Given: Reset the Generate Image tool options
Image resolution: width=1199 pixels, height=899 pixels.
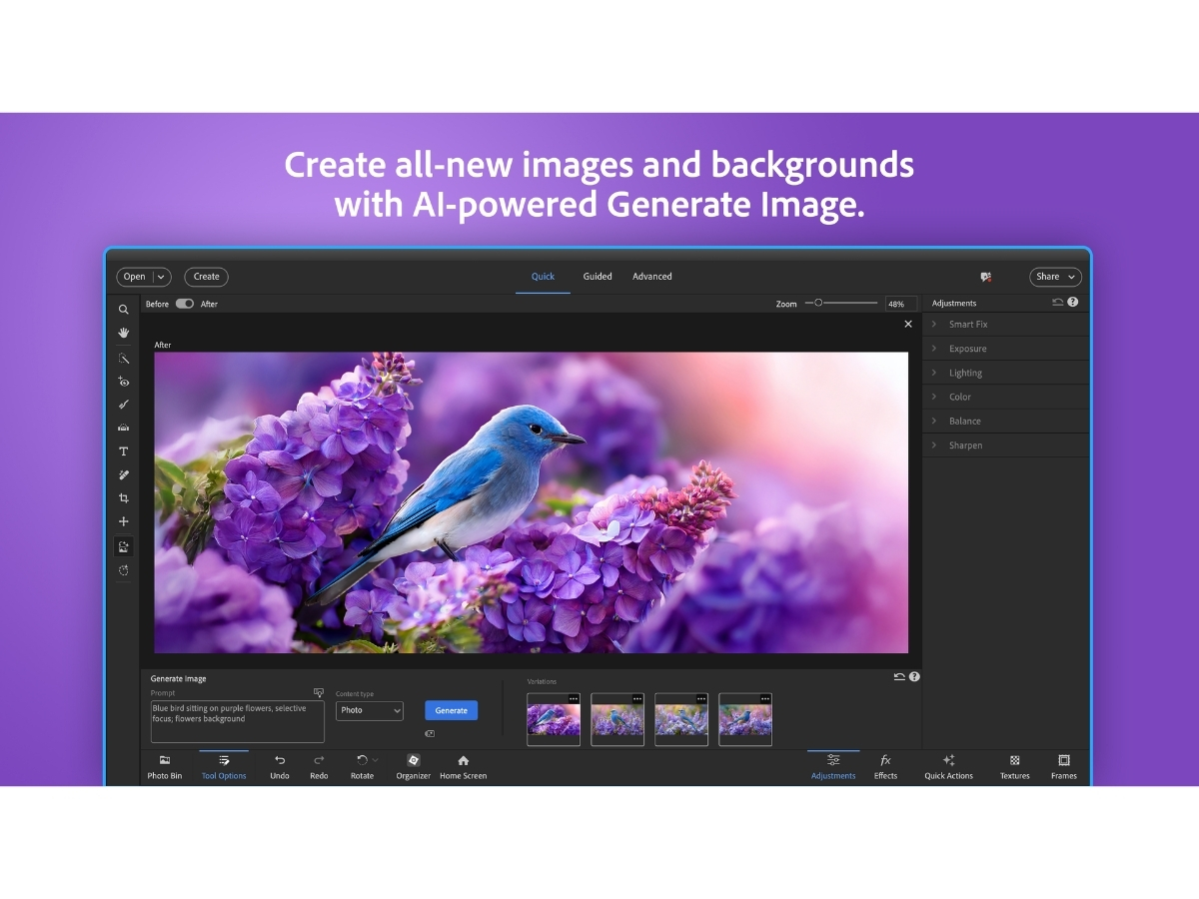Looking at the screenshot, I should click(x=899, y=677).
